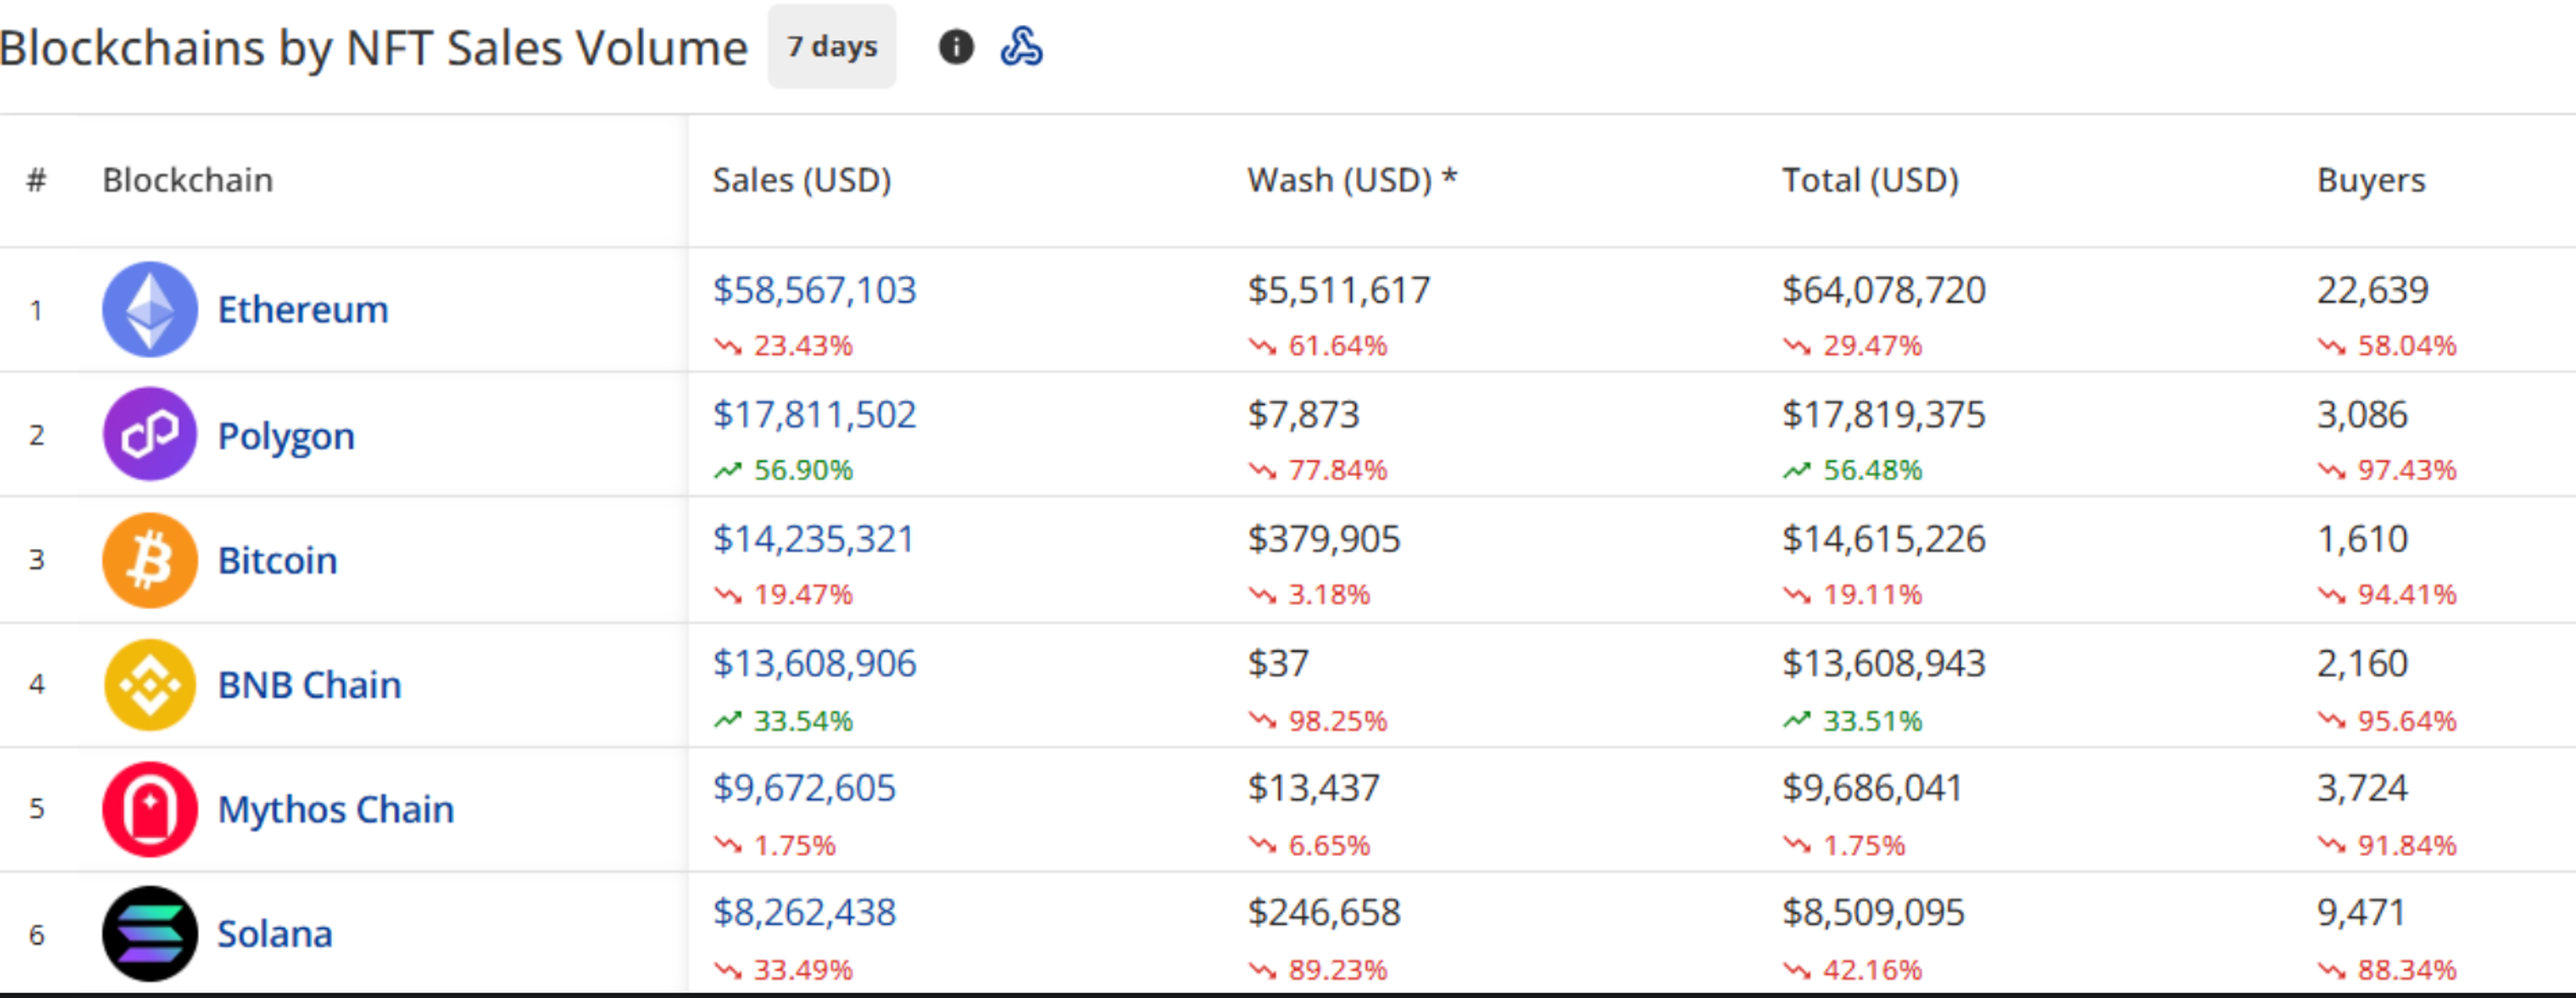The width and height of the screenshot is (2576, 998).
Task: Open the Mythos Chain blockchain link
Action: click(336, 810)
